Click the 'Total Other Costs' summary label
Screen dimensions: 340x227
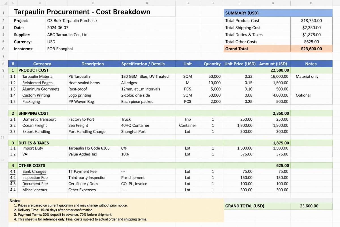[x=257, y=42]
